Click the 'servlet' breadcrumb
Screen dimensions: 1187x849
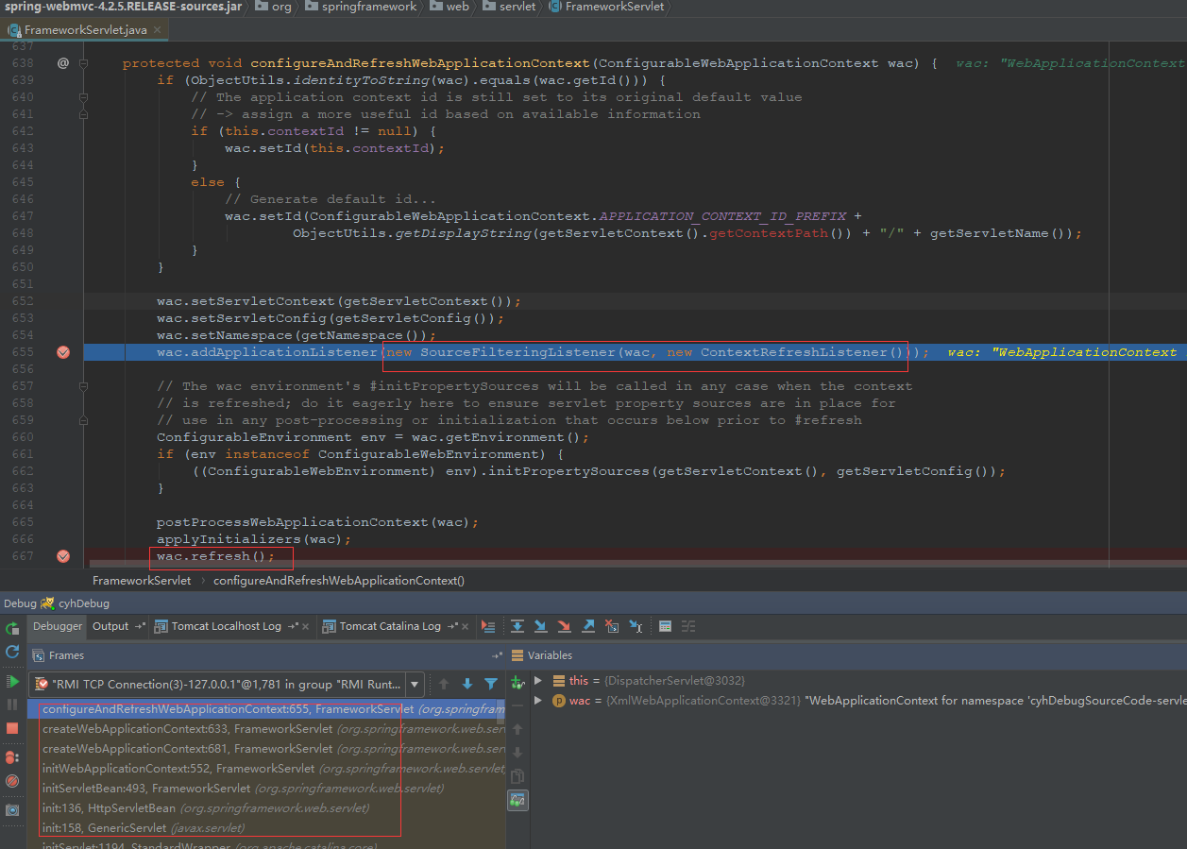[x=509, y=7]
